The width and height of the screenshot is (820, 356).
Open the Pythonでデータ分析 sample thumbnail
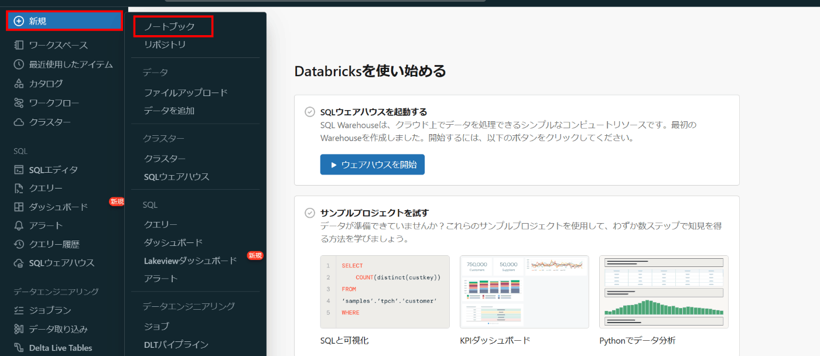click(664, 292)
